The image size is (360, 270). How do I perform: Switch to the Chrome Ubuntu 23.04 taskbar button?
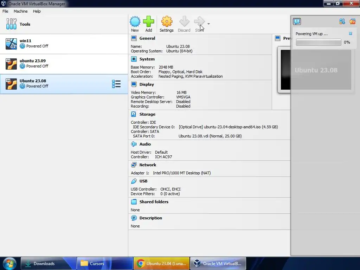[x=161, y=263]
